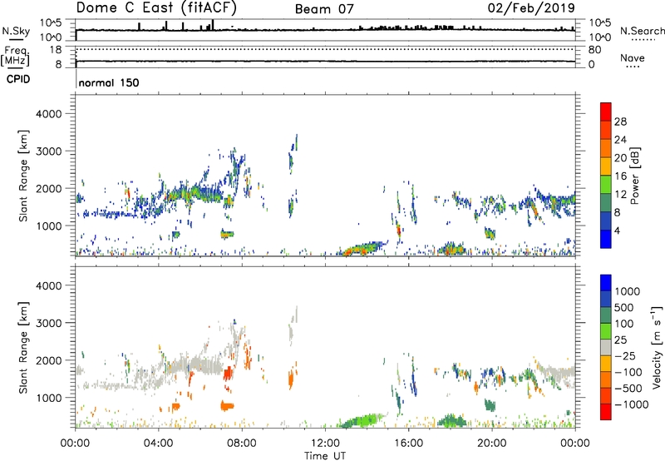
Task: Click the 'Time UT' axis label
Action: click(325, 456)
